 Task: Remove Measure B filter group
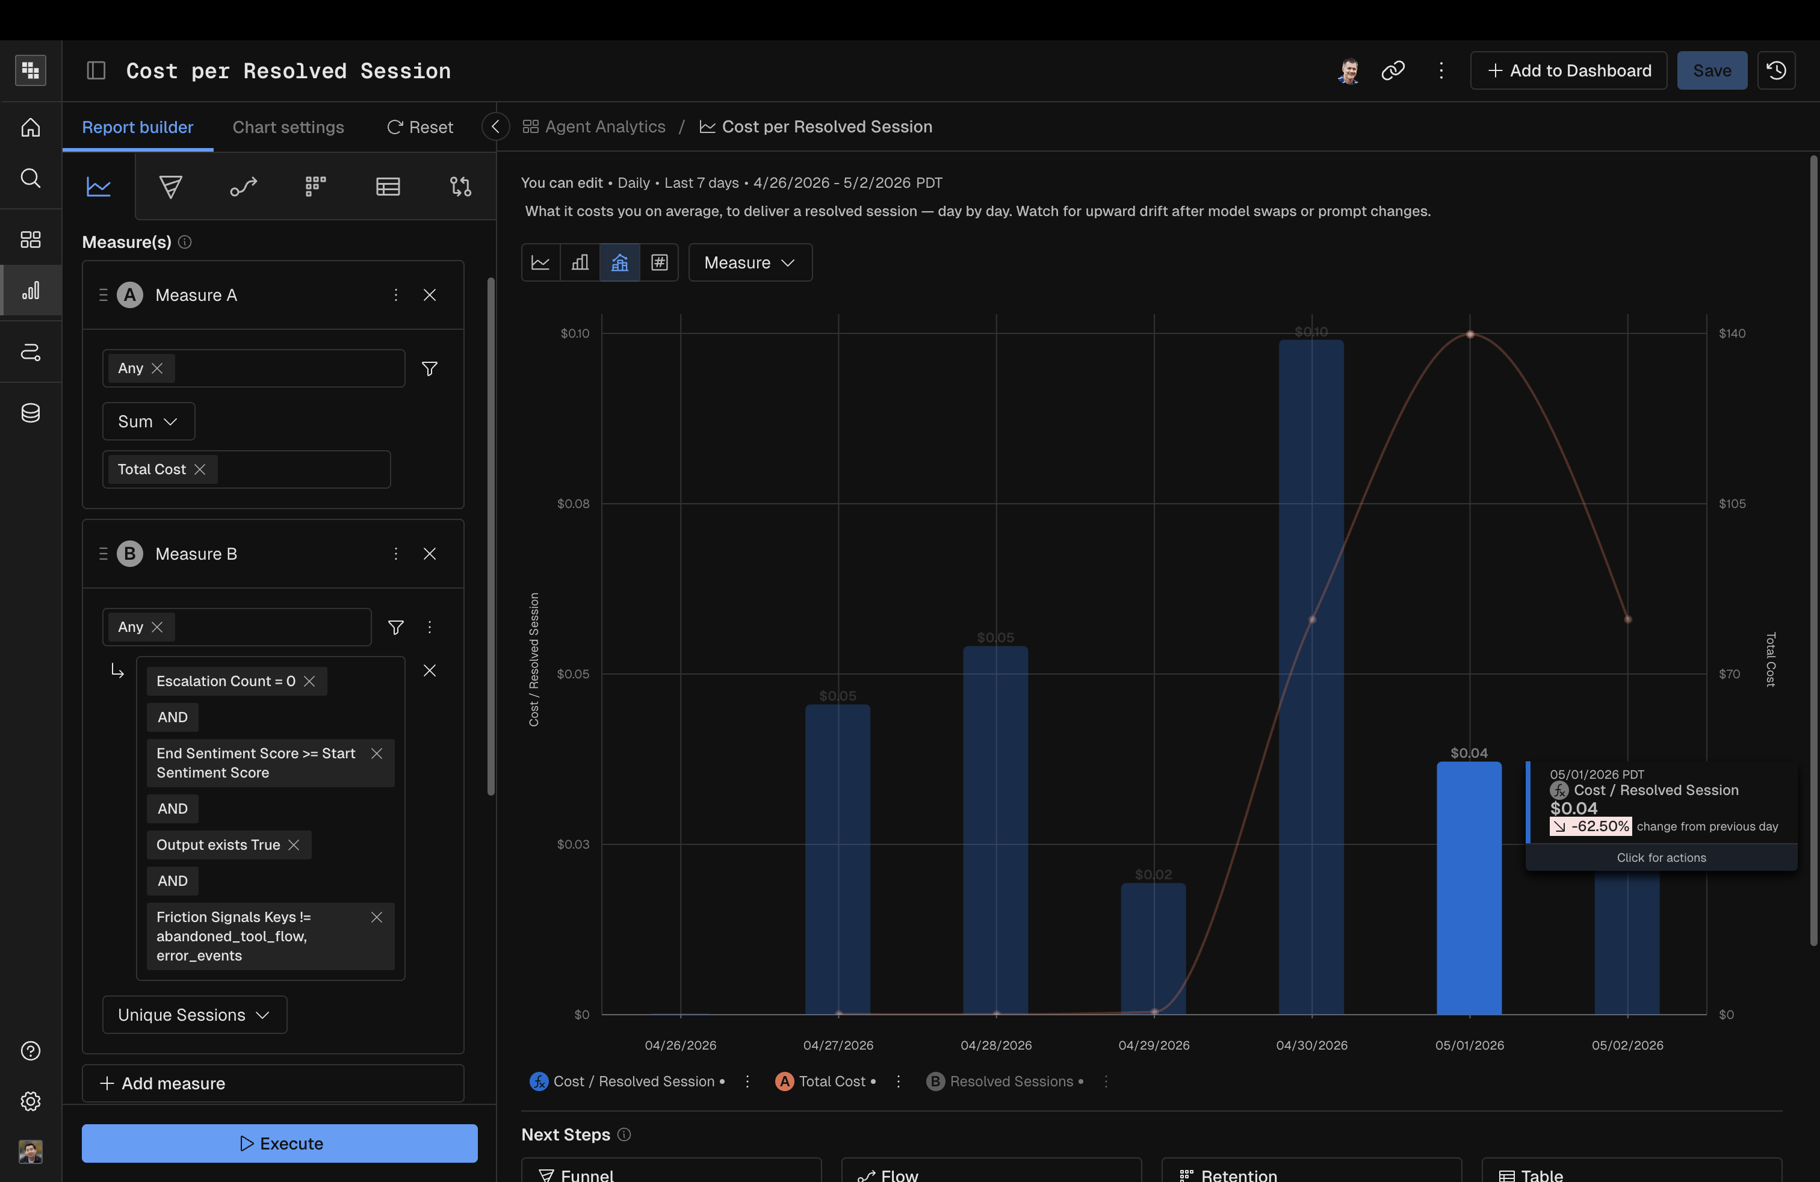430,670
